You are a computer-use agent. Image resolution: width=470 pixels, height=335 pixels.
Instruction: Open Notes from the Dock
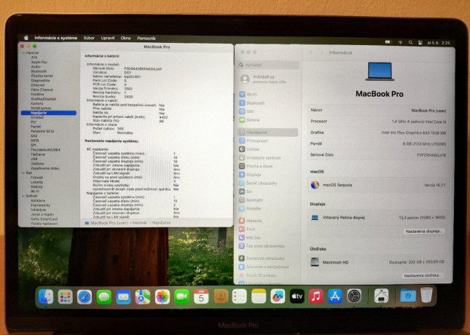(x=259, y=297)
